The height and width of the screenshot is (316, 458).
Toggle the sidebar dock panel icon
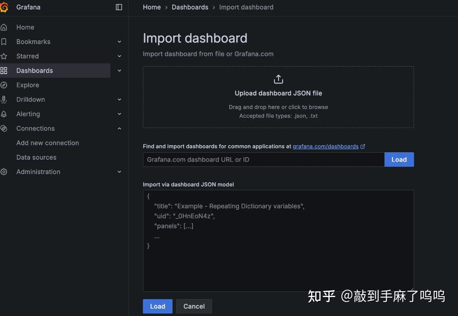119,7
